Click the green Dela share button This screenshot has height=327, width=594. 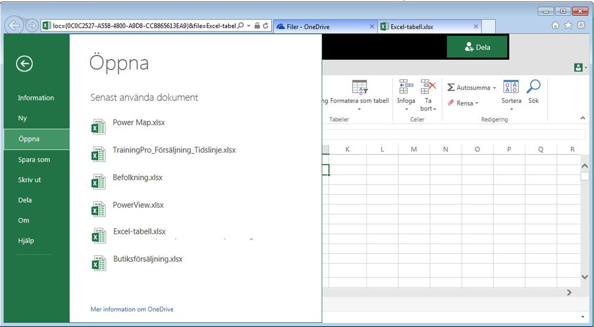477,48
